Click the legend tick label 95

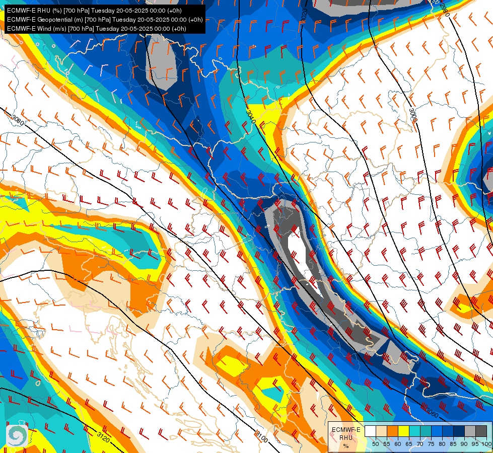point(475,444)
